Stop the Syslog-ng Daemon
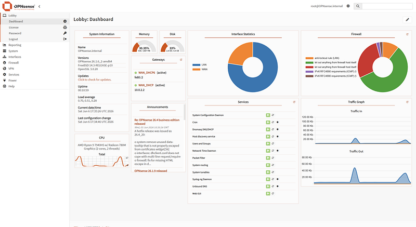The height and width of the screenshot is (227, 416). (x=278, y=179)
